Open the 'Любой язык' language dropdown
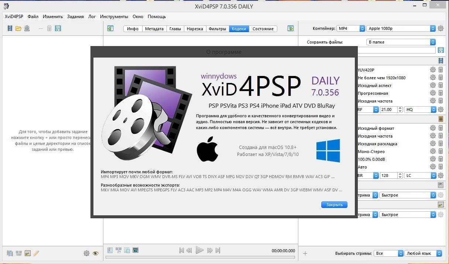 click(423, 253)
